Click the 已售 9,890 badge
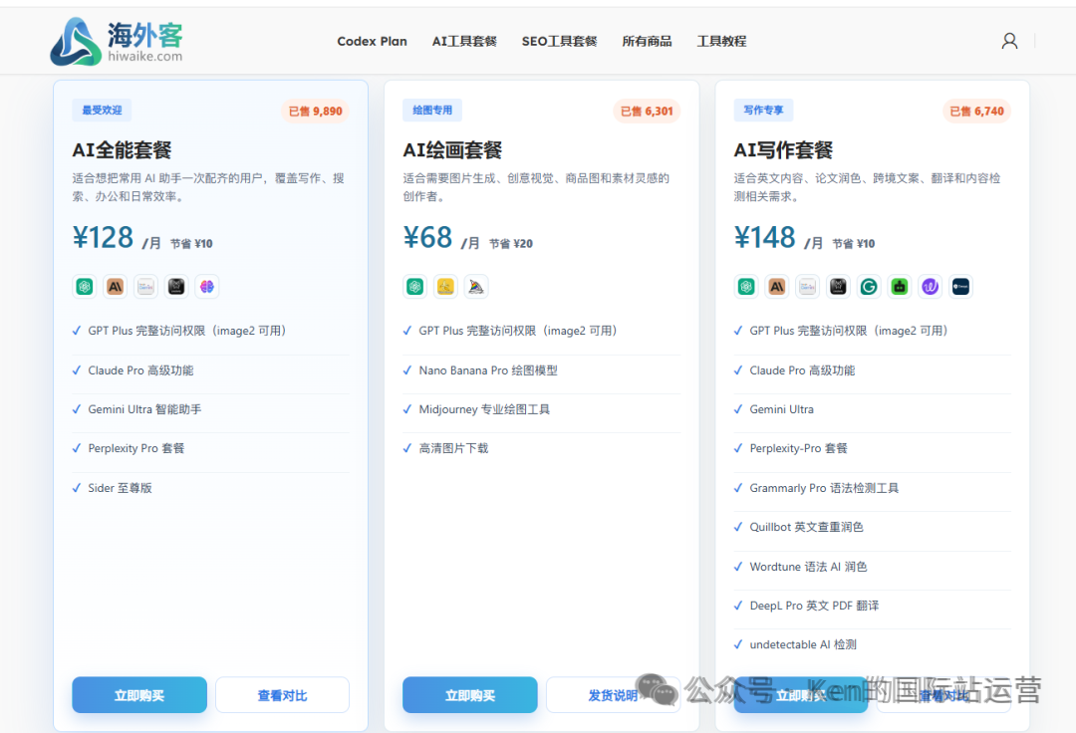 point(315,112)
